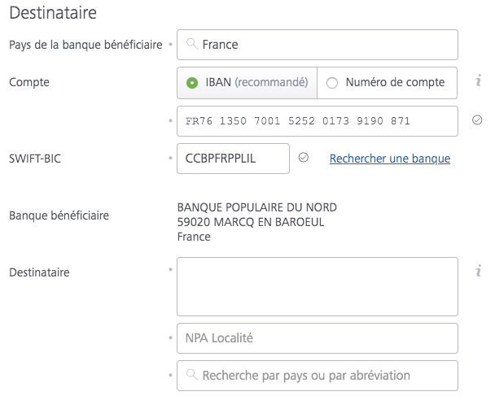The height and width of the screenshot is (396, 495).
Task: Click the validation checkmark next to the IBAN number
Action: tap(477, 120)
